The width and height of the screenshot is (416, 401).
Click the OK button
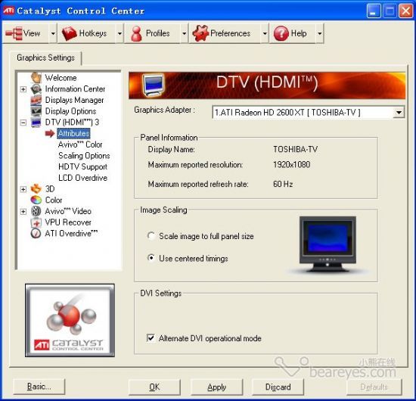[x=154, y=387]
